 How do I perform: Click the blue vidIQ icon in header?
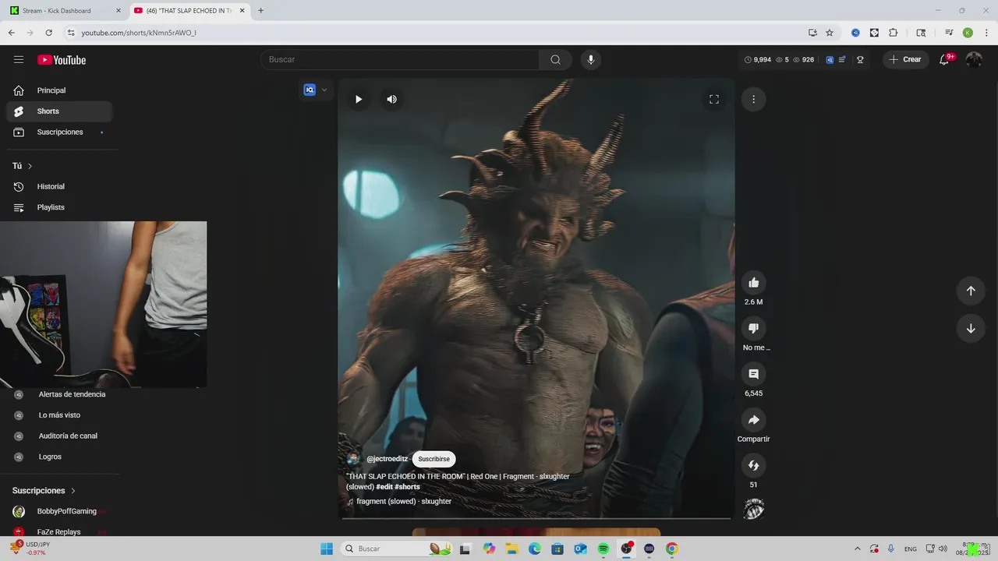click(x=830, y=60)
